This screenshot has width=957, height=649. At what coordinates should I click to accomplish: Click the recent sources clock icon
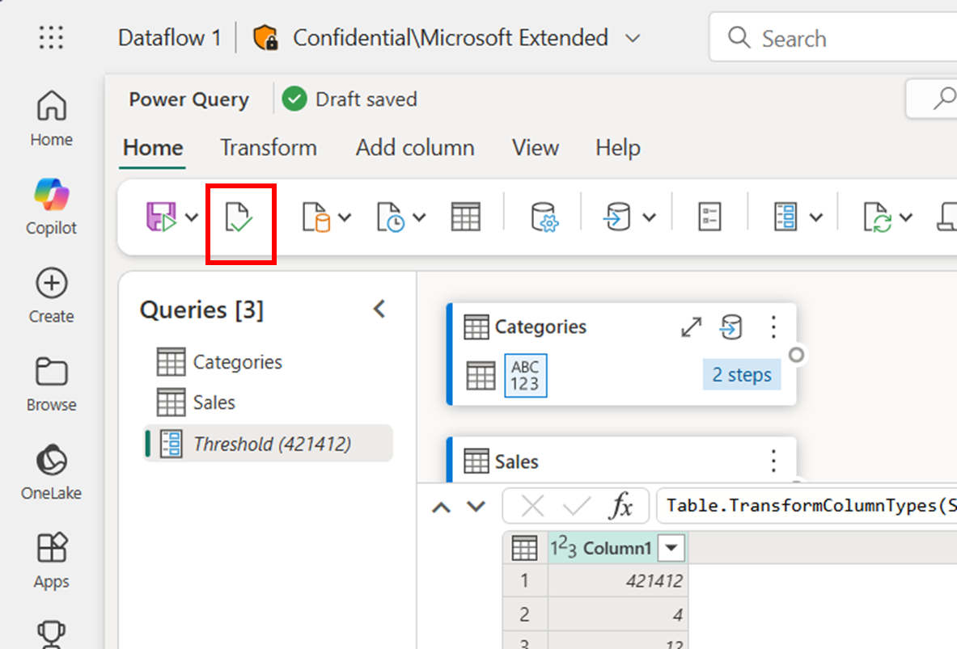pos(391,217)
